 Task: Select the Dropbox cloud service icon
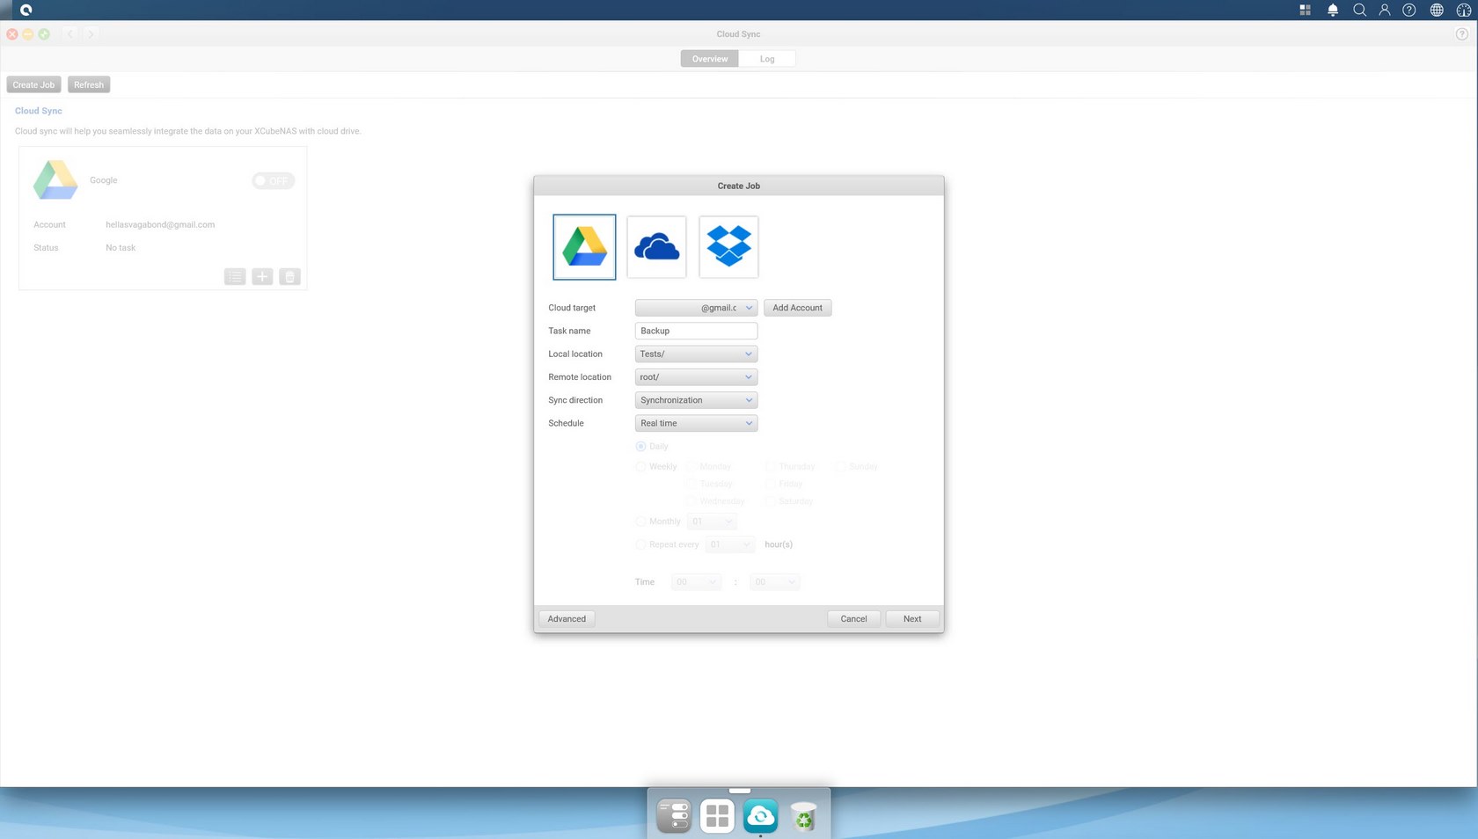tap(728, 247)
